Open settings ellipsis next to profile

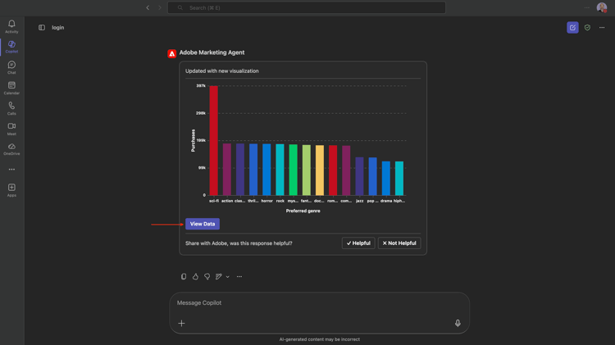(x=587, y=7)
